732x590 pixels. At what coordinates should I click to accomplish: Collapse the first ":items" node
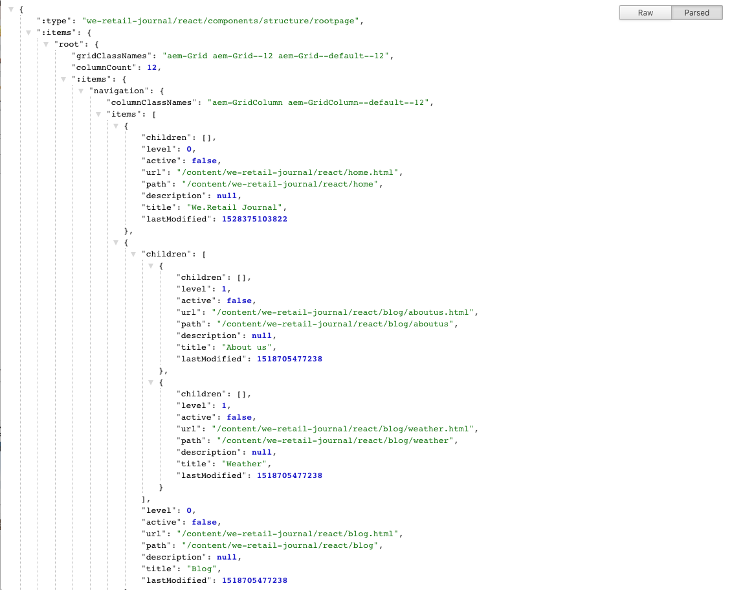28,32
